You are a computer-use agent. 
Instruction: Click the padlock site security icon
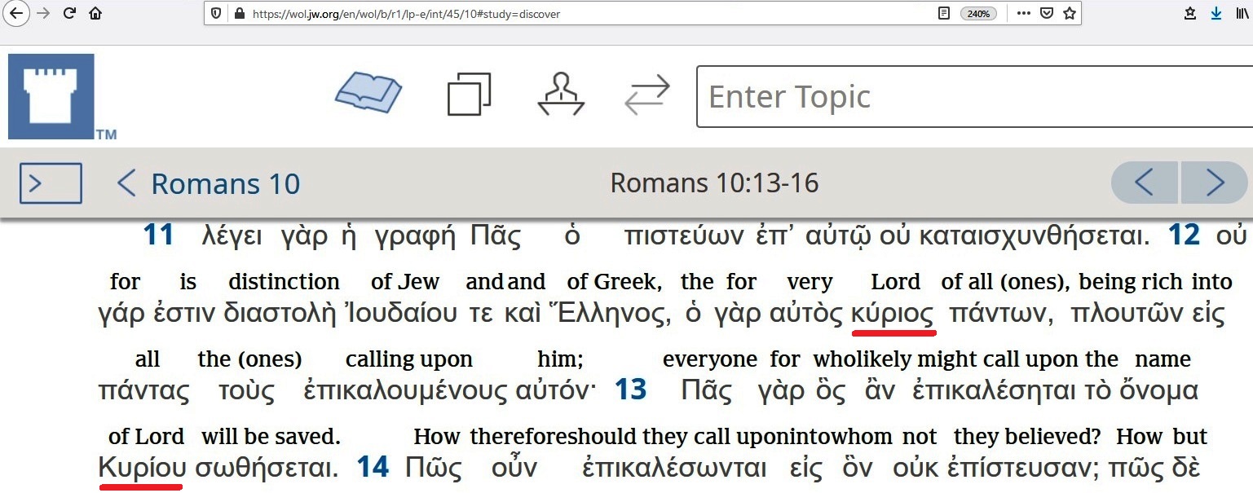tap(240, 14)
